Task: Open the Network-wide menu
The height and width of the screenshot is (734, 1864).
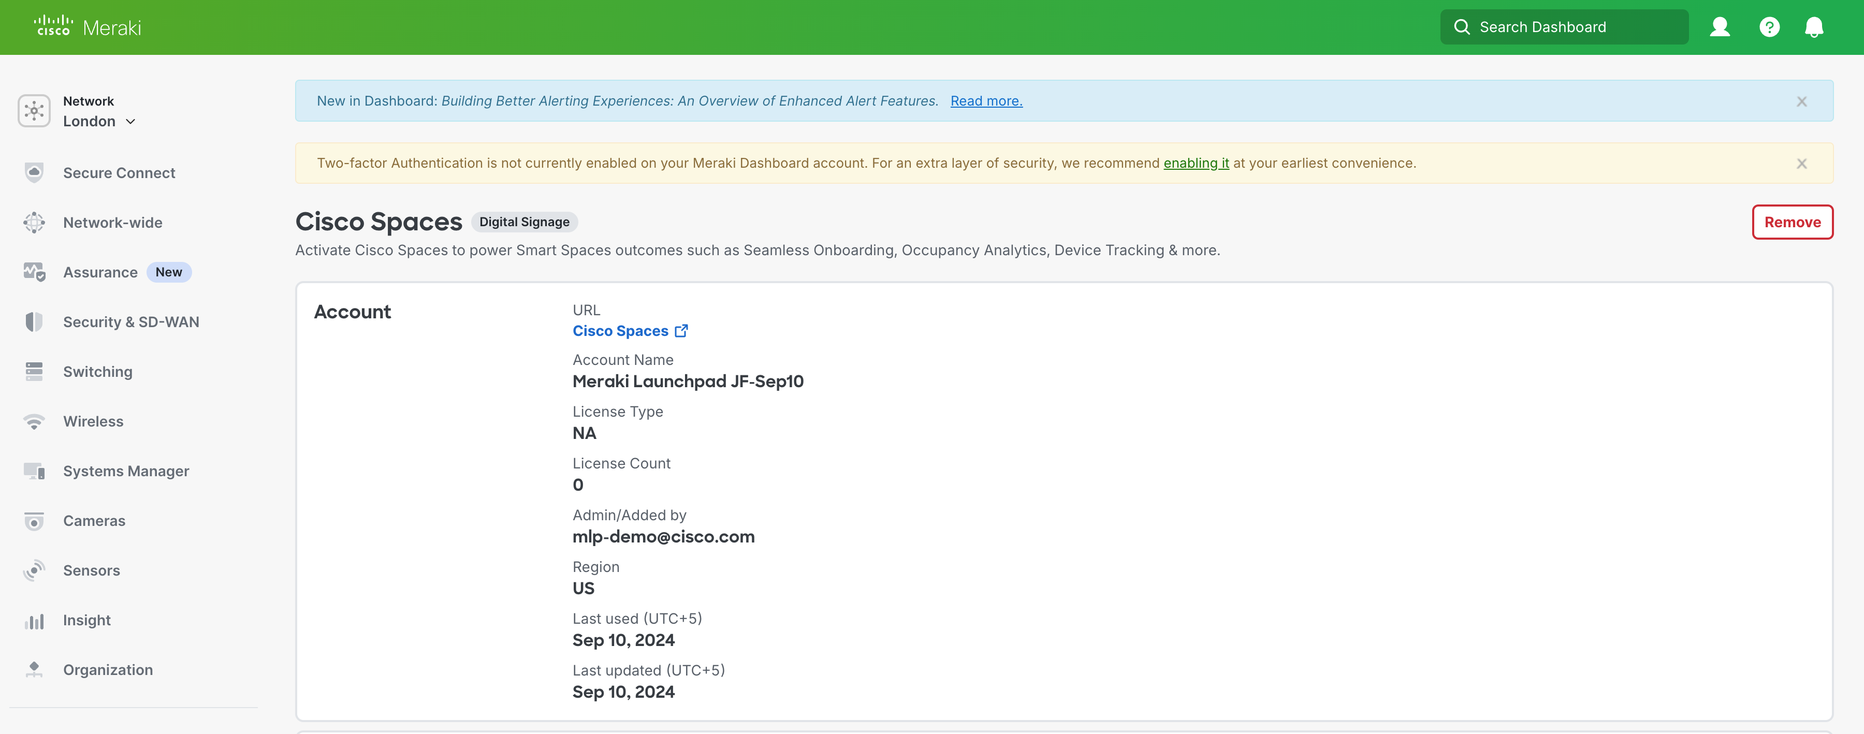Action: coord(112,223)
